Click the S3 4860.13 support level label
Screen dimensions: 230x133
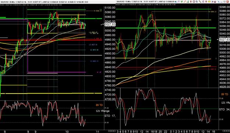(94, 61)
